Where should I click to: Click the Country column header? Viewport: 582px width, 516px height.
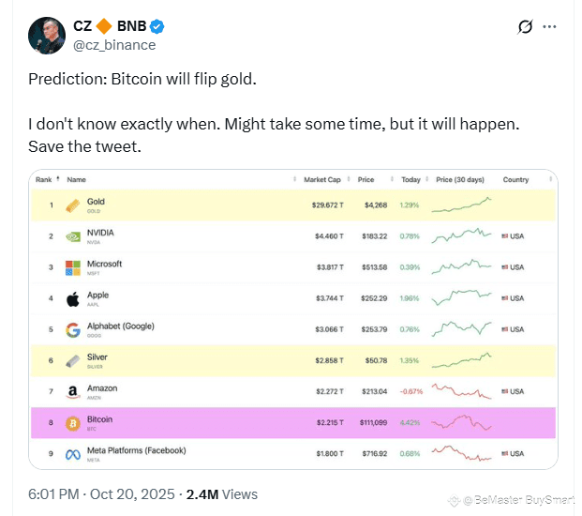515,179
